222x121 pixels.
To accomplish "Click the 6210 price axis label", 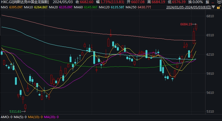I will 210,55.
